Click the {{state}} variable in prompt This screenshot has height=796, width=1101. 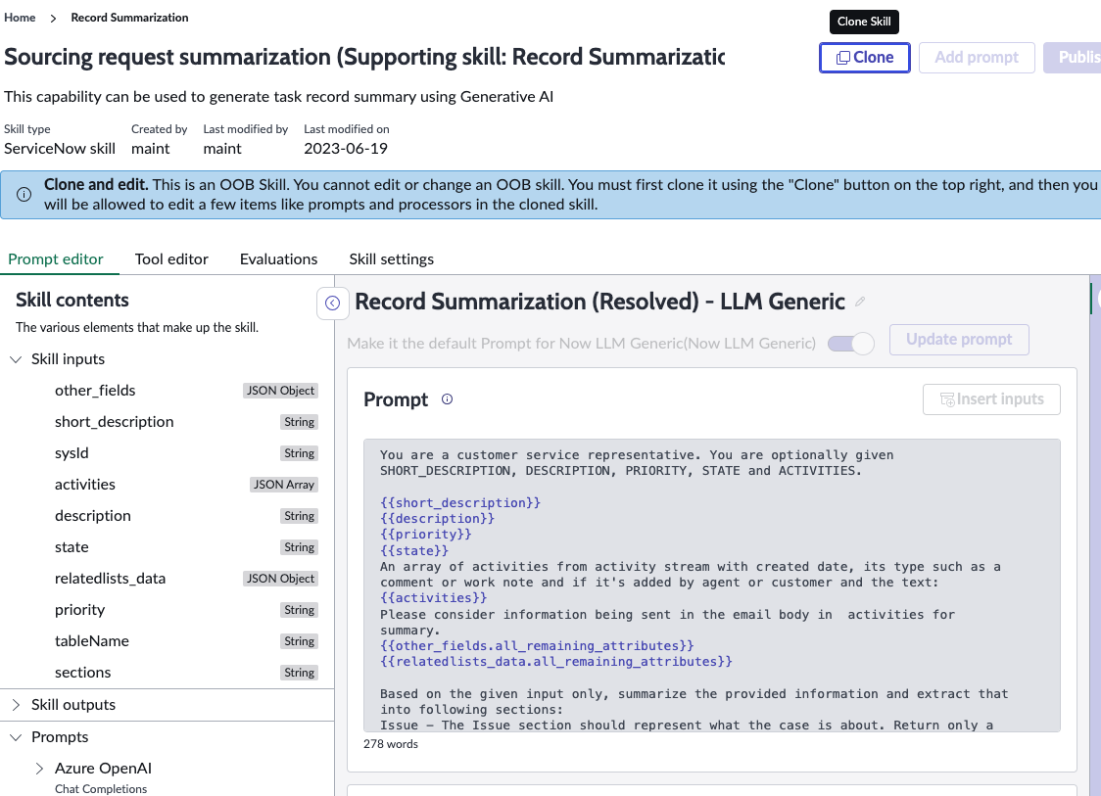click(x=414, y=551)
